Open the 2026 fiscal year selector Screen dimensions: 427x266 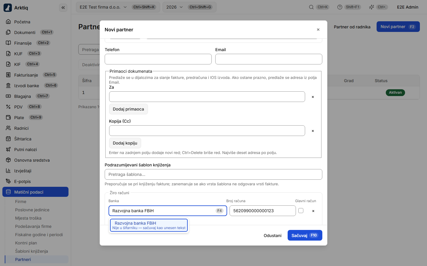[189, 7]
